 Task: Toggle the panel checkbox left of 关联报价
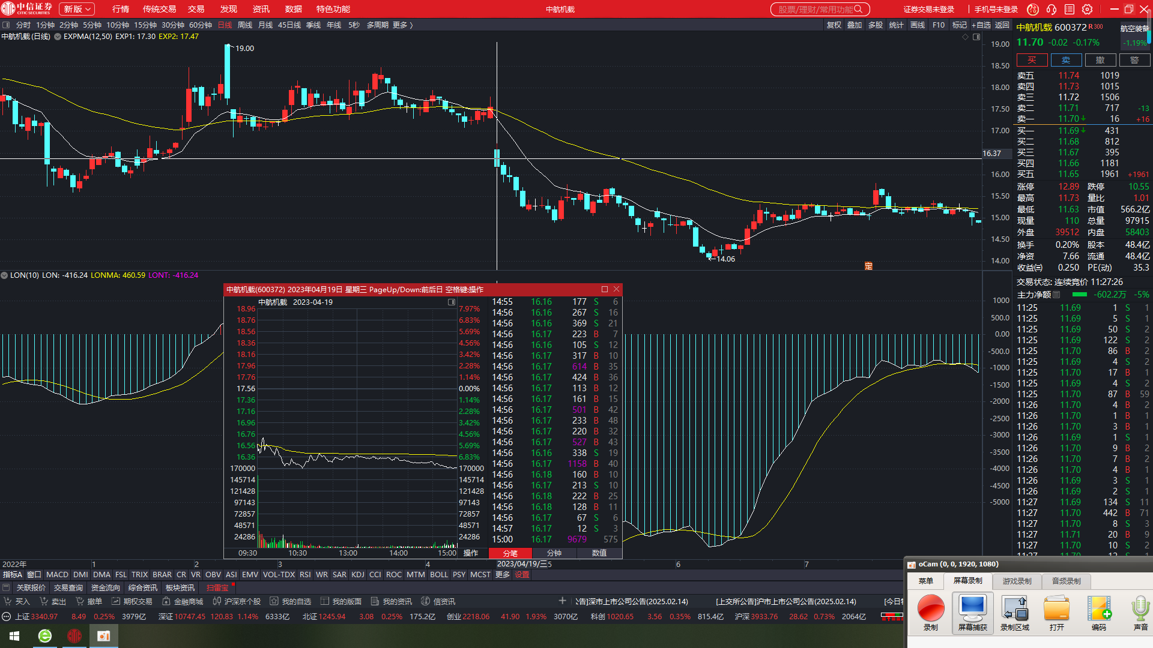7,588
